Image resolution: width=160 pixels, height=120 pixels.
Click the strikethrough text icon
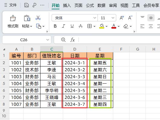click(x=81, y=26)
